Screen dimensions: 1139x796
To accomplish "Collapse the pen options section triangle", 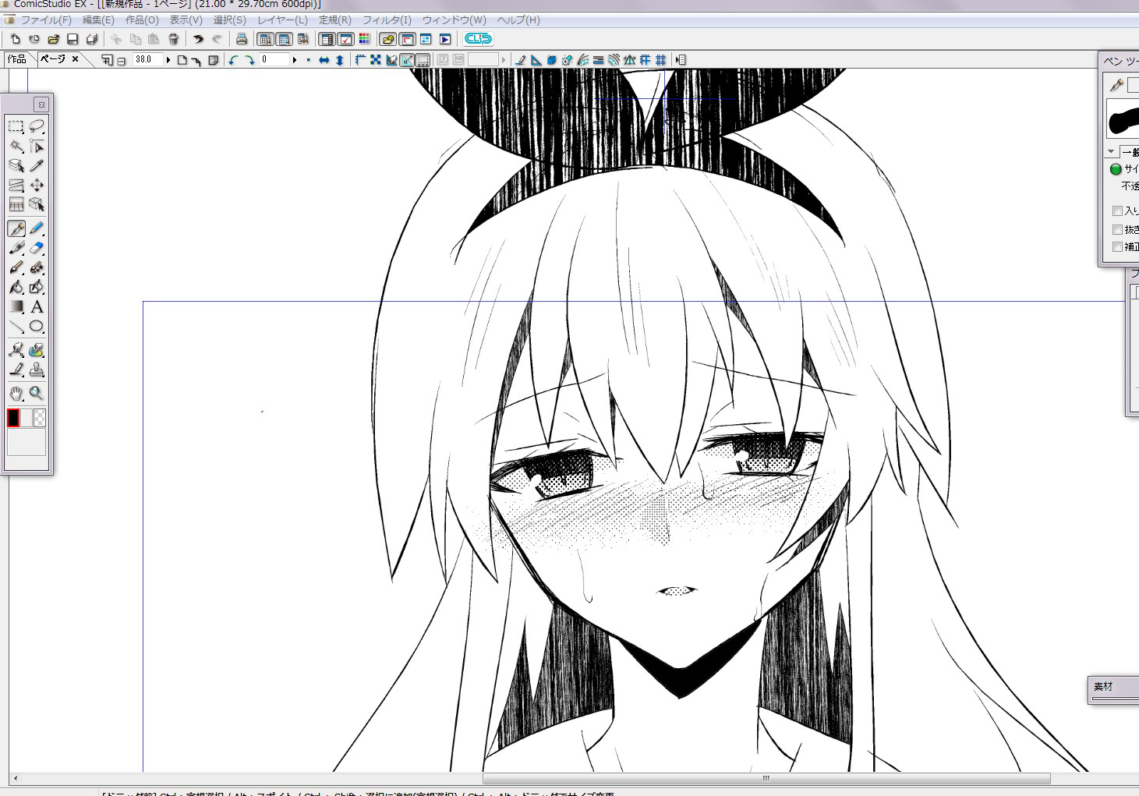I will 1111,152.
